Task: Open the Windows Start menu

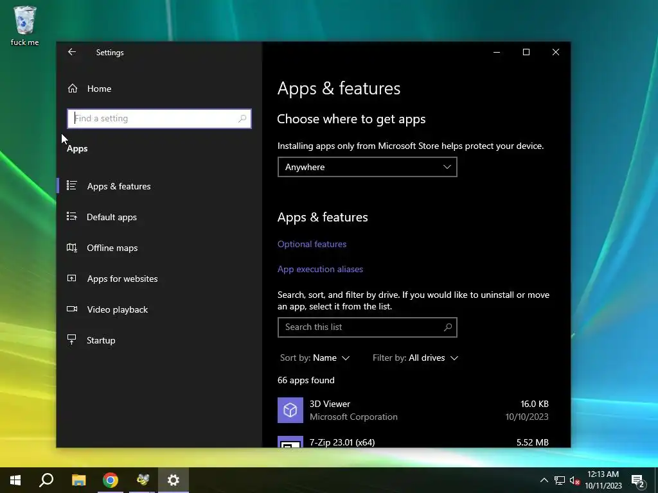Action: click(15, 480)
